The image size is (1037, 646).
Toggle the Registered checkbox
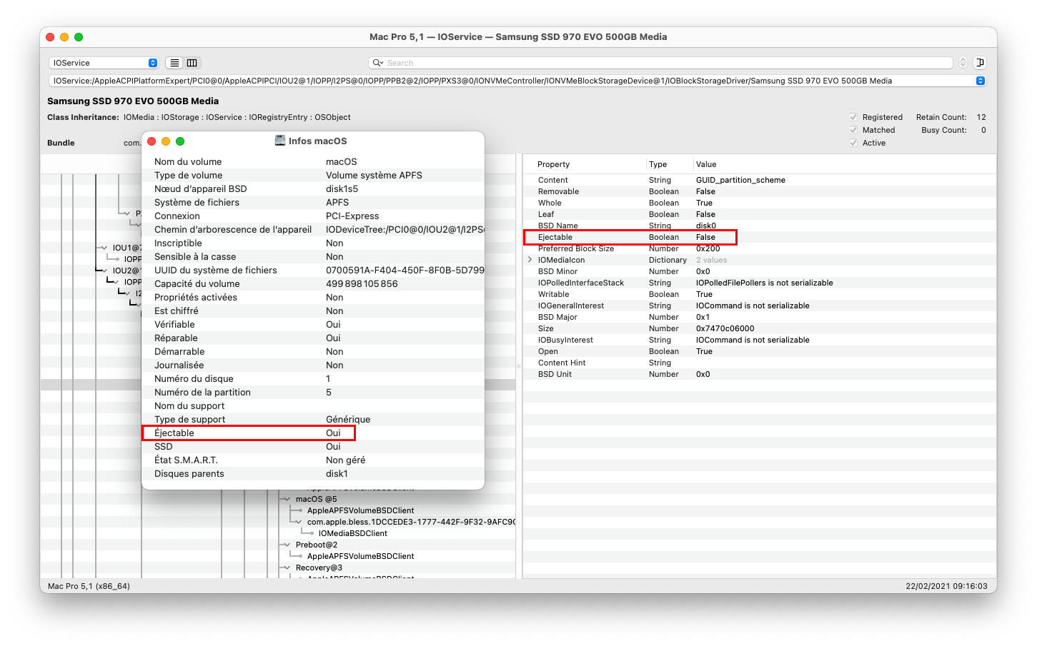853,117
